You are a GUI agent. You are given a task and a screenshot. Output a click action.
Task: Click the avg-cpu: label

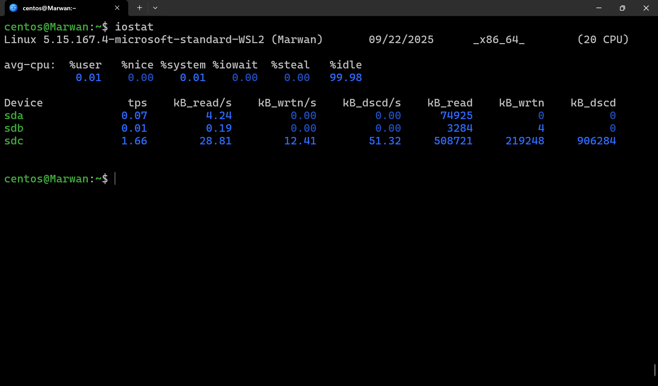point(29,65)
